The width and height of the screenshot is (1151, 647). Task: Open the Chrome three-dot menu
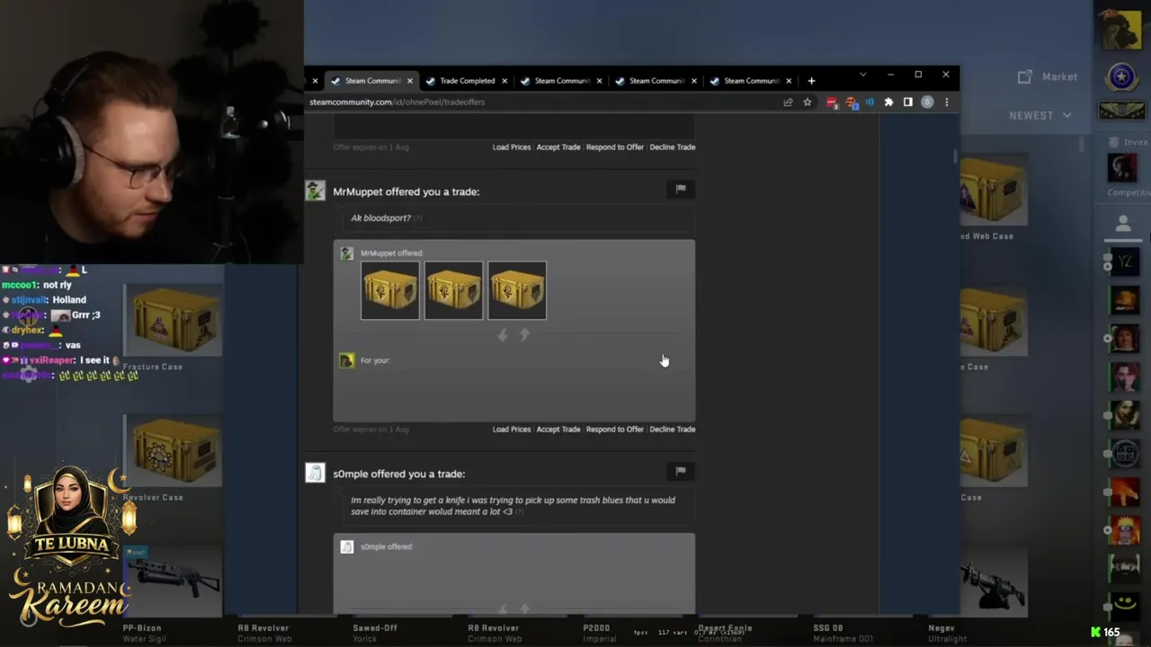(946, 102)
